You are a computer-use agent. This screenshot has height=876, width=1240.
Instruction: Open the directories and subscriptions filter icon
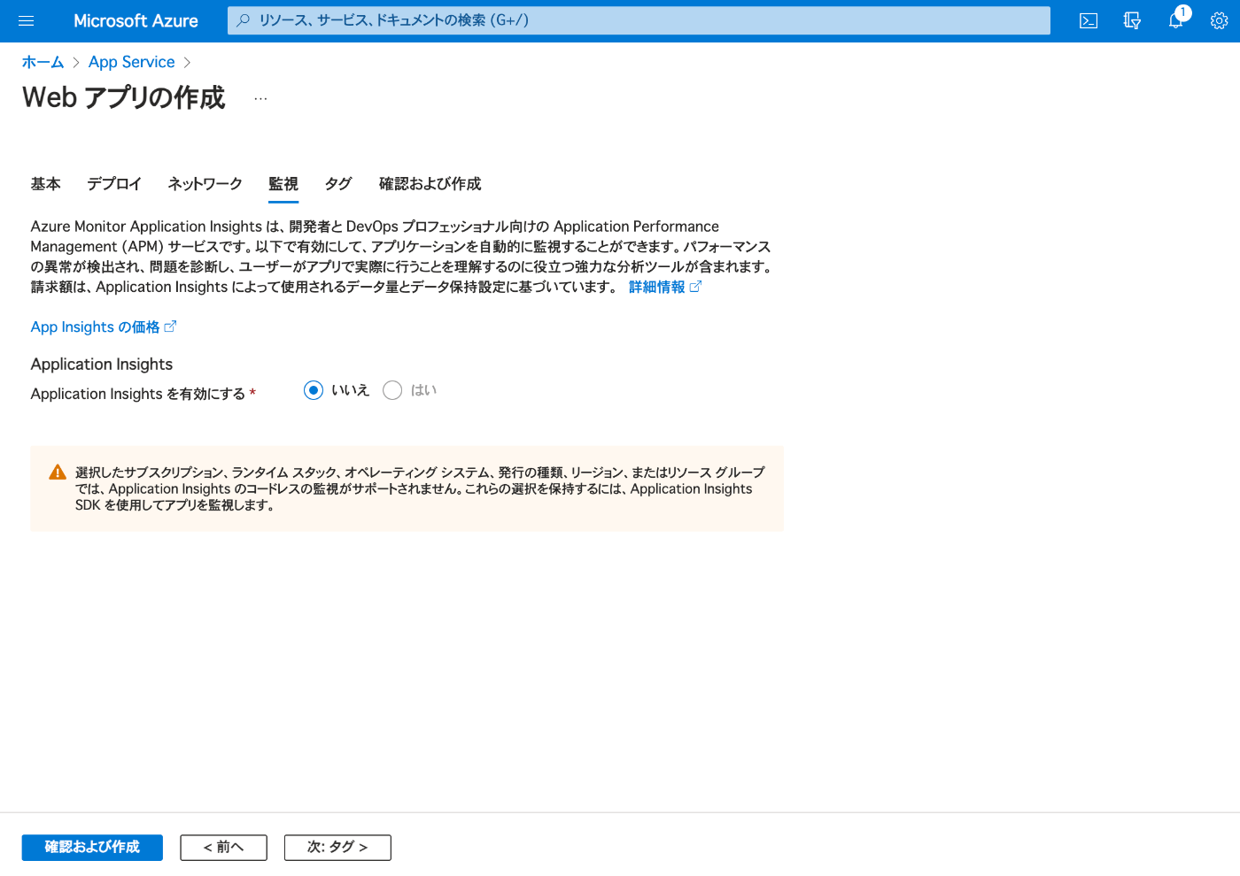coord(1132,20)
